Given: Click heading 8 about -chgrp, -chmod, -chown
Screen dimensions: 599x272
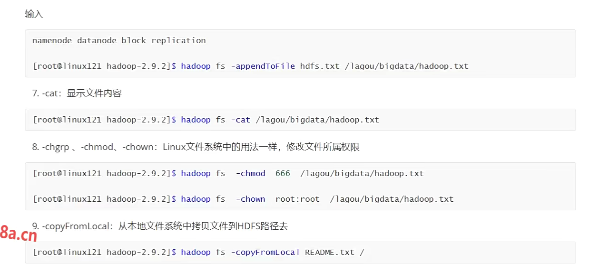Looking at the screenshot, I should coord(196,147).
